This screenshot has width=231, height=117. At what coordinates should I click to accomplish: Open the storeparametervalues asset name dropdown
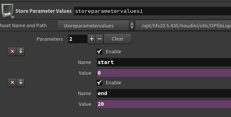pos(96,26)
